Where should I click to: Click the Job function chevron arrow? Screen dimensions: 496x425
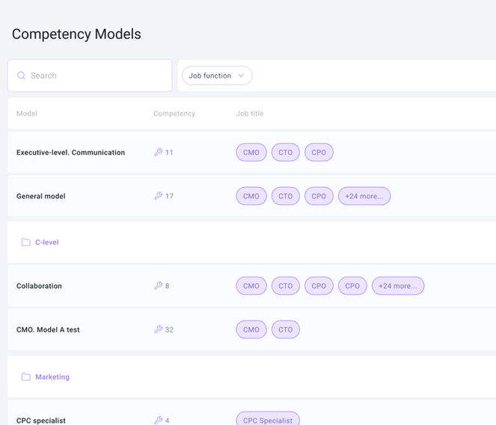pos(241,76)
